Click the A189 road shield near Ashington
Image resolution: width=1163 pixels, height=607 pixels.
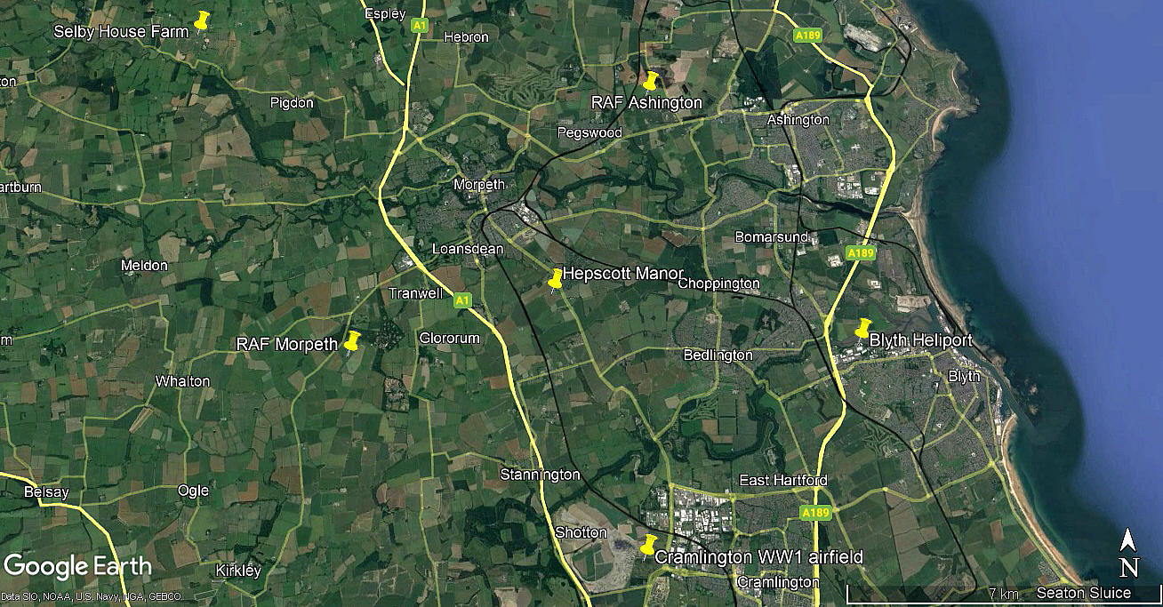click(x=808, y=36)
